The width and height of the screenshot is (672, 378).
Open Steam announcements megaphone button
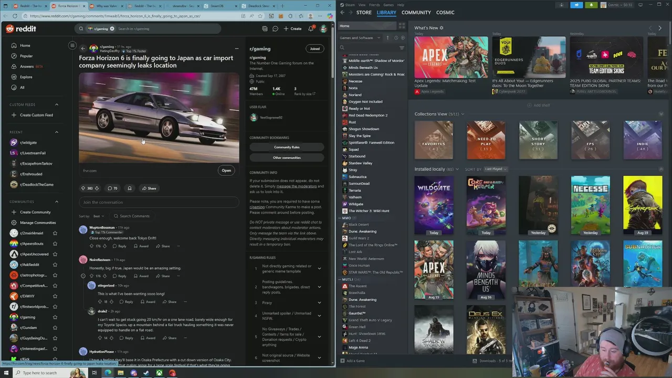click(576, 5)
